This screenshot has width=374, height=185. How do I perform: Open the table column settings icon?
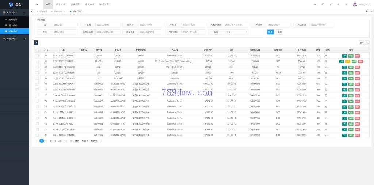coord(361,43)
